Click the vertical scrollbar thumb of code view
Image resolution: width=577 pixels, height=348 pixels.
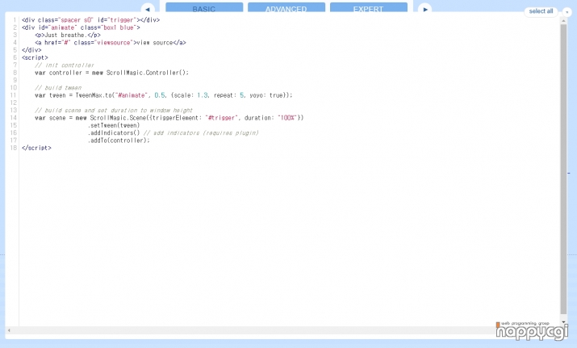tap(563, 169)
